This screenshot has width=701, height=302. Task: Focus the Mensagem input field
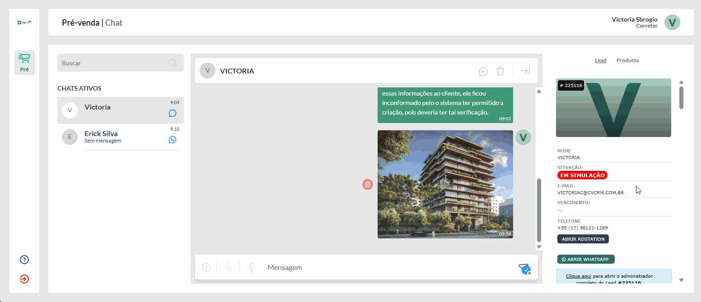(x=388, y=267)
